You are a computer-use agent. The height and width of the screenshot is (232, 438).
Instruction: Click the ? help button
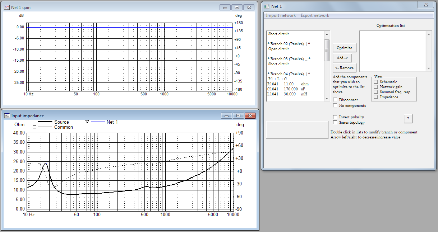(x=408, y=119)
